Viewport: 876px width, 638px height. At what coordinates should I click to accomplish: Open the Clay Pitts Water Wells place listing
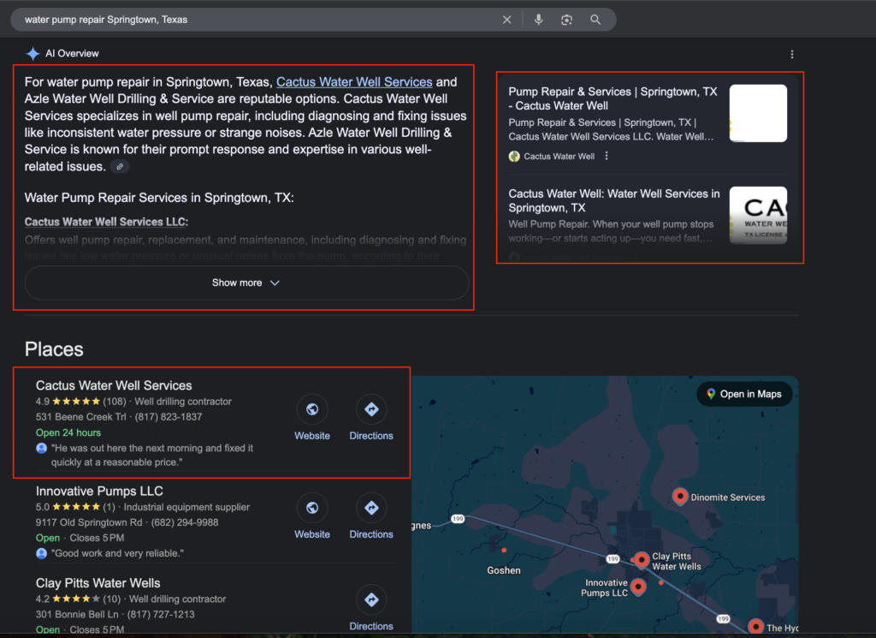pos(98,582)
